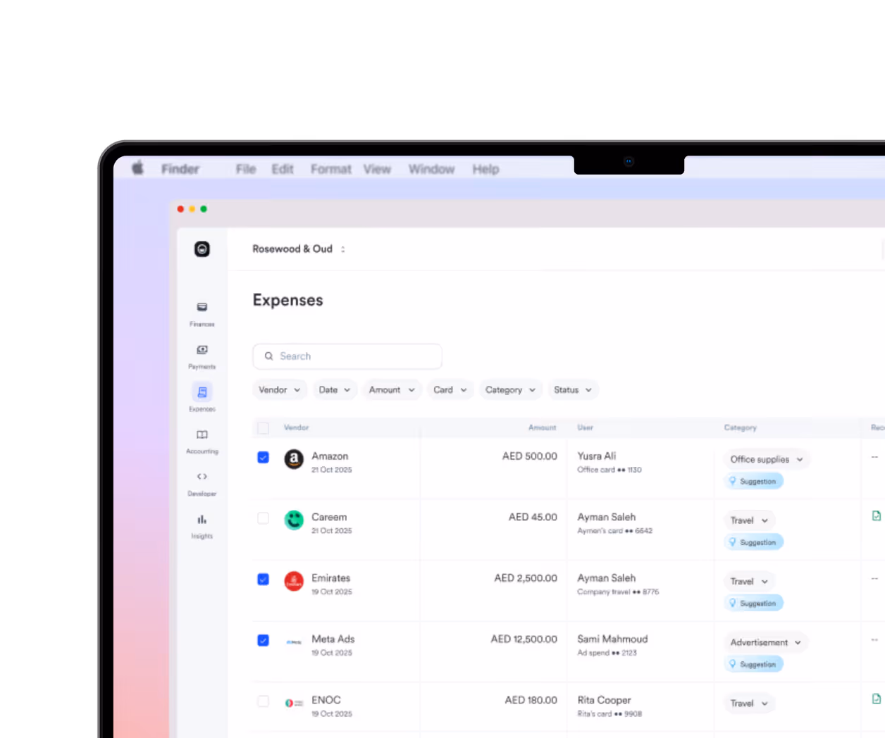Viewport: 885px width, 738px height.
Task: Sort by the Vendor column header
Action: (296, 427)
